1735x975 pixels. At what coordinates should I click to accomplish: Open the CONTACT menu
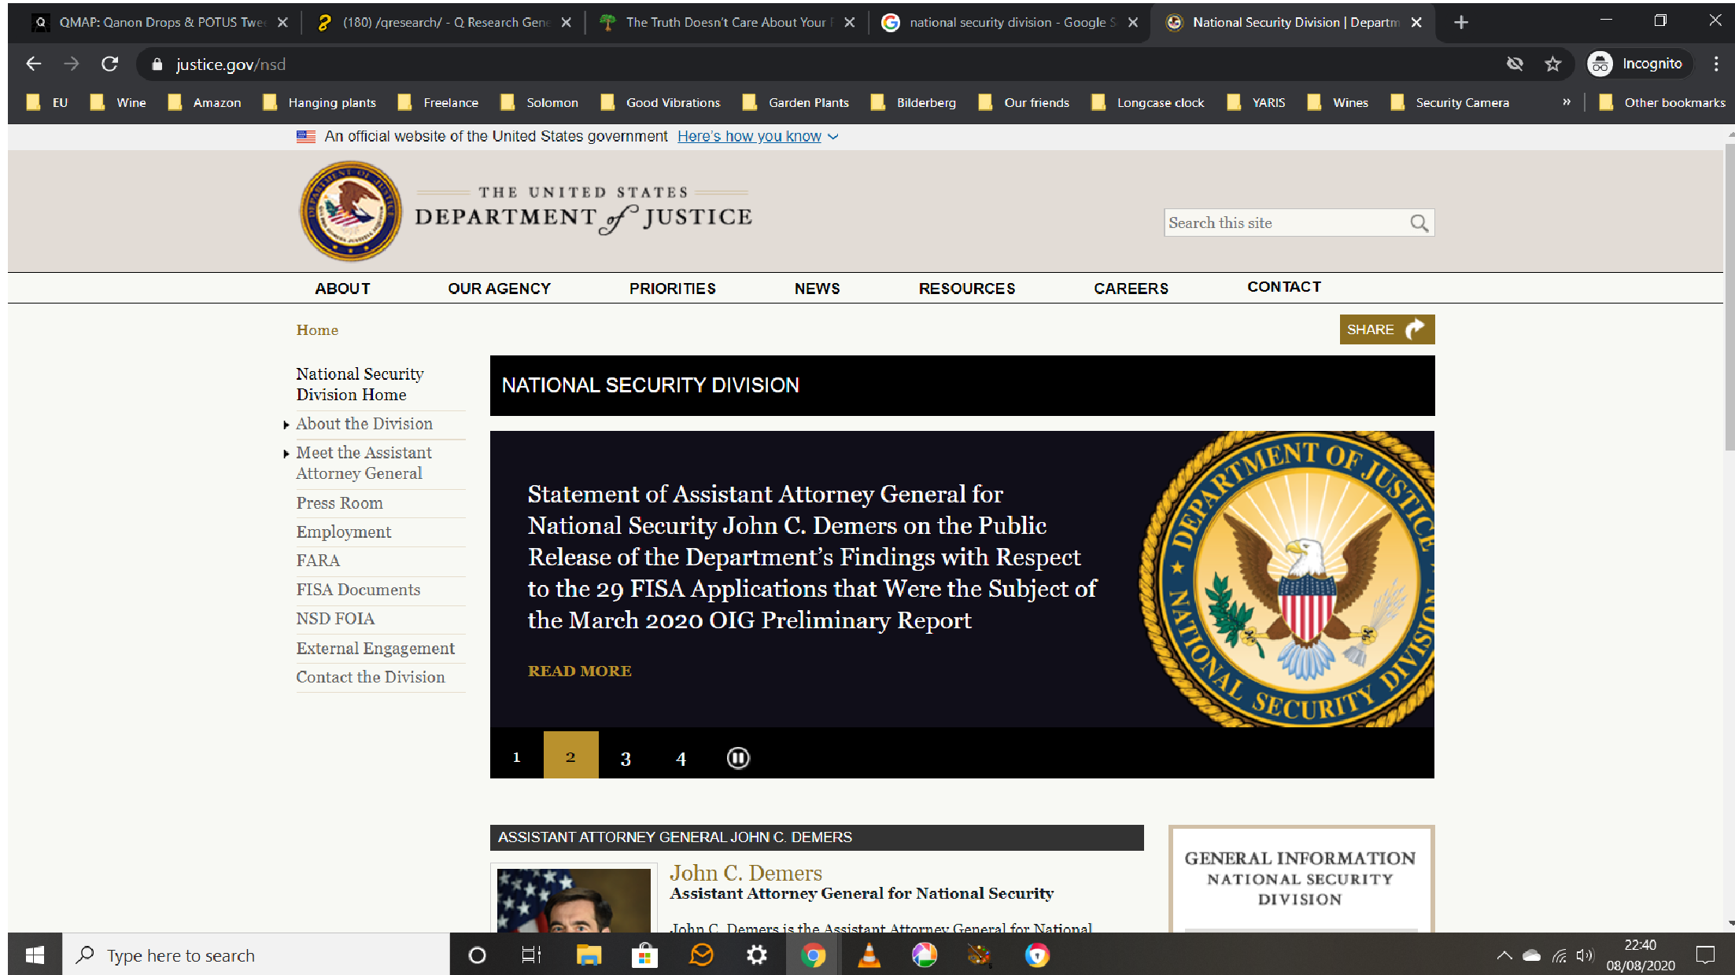click(1283, 287)
